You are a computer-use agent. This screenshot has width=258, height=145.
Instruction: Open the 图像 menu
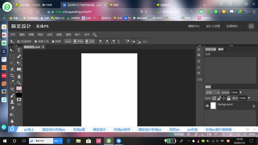(31, 35)
